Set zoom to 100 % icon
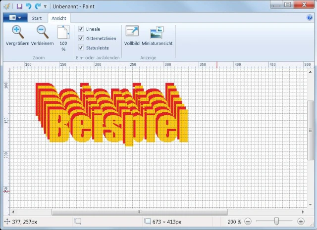 [63, 34]
